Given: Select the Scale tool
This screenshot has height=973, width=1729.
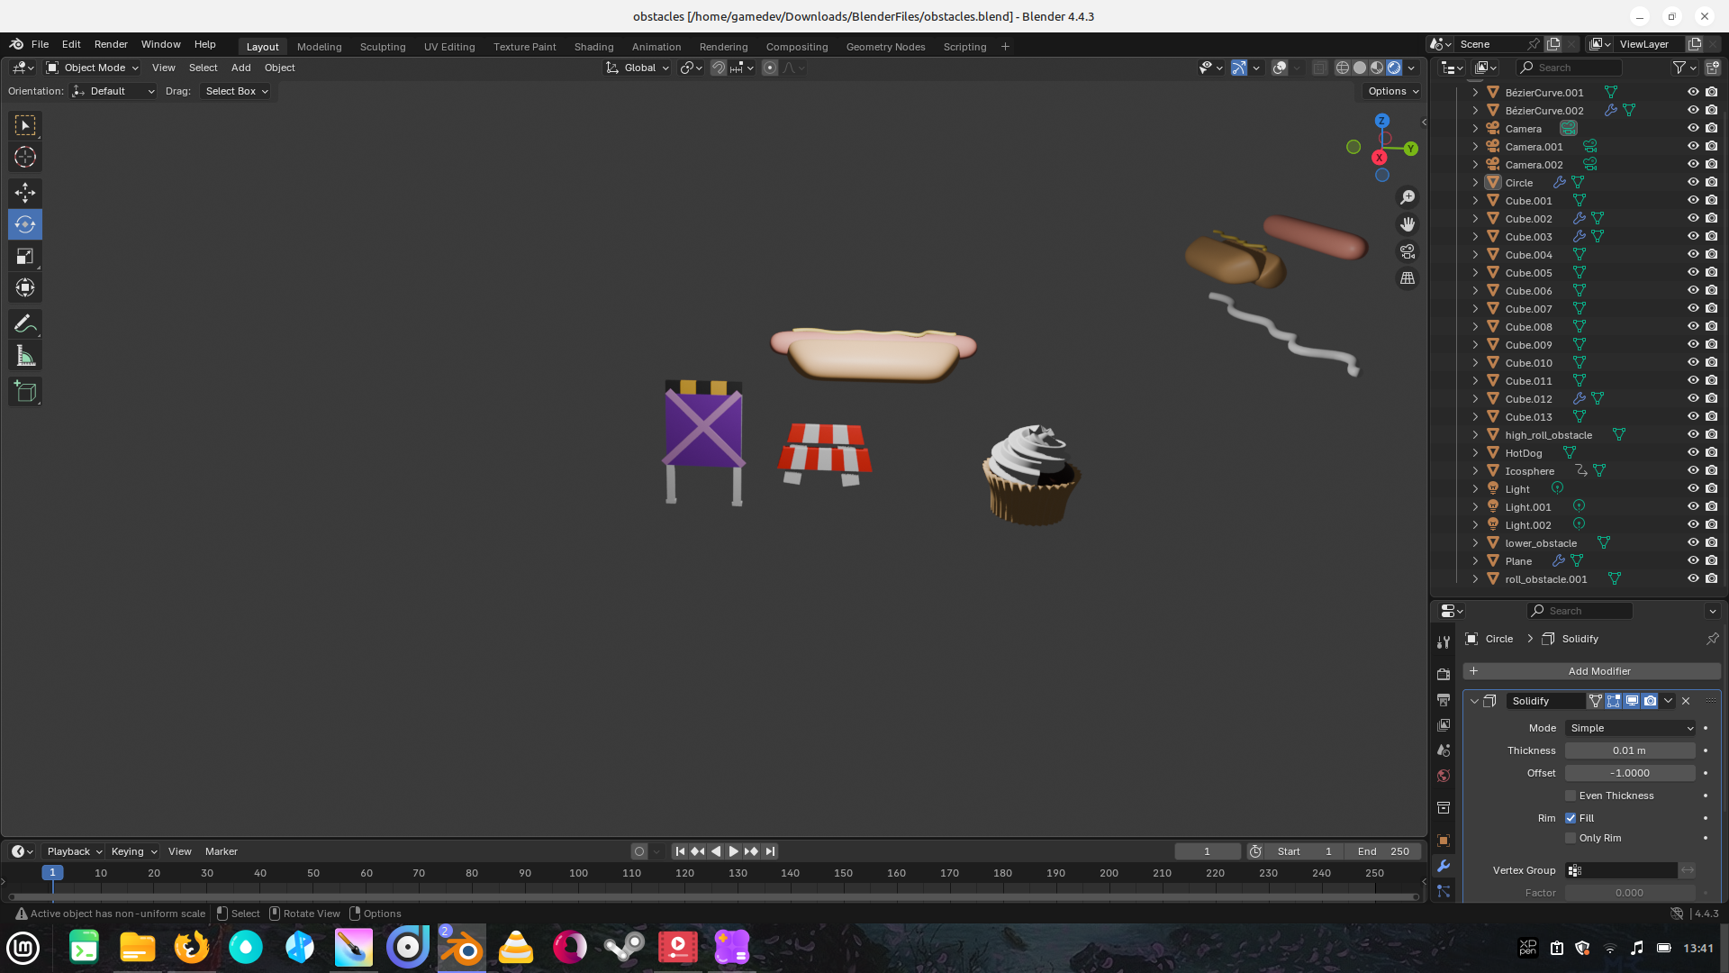Looking at the screenshot, I should (x=25, y=257).
